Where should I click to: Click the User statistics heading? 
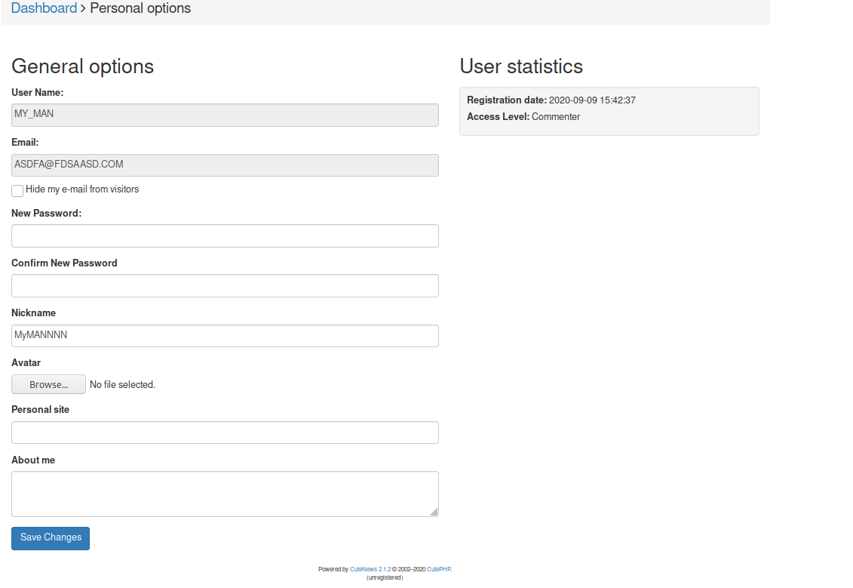[x=521, y=66]
